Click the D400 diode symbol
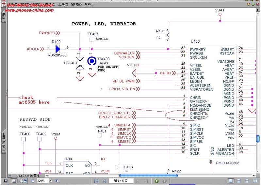This screenshot has width=261, height=185. [58, 49]
